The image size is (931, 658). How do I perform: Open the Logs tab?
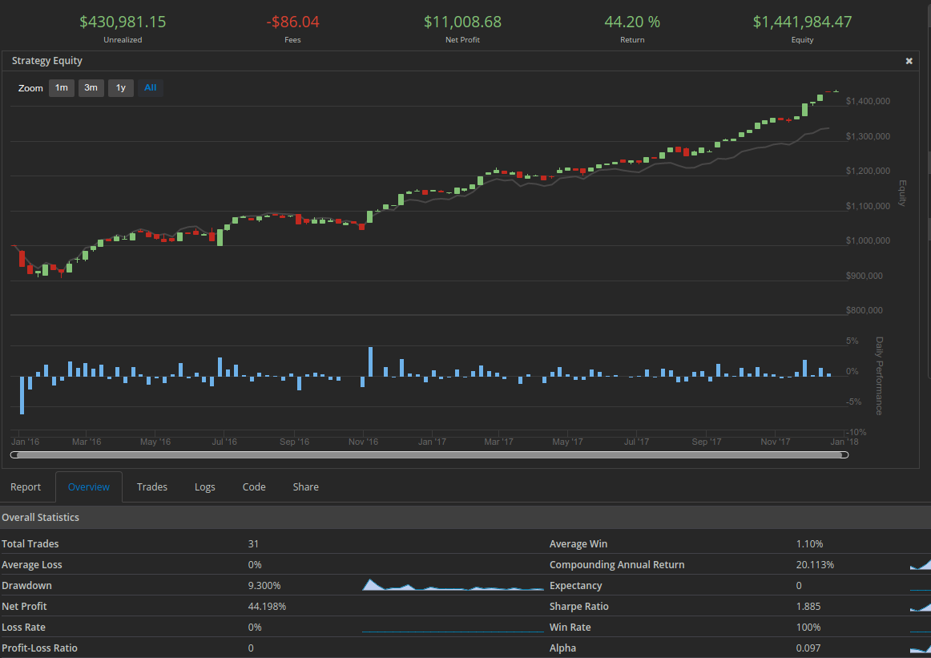coord(205,487)
